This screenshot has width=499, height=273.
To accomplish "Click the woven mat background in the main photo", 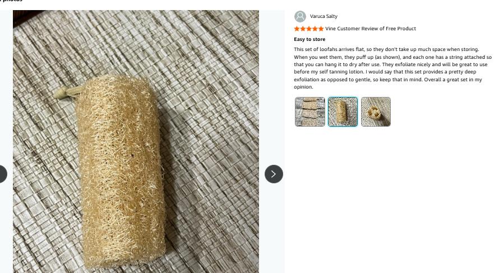I will [213, 56].
